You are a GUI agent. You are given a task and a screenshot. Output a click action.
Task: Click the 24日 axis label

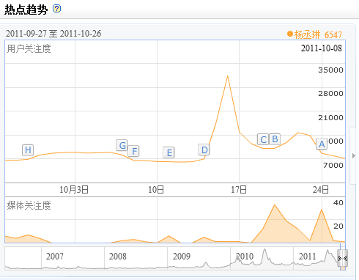point(320,190)
